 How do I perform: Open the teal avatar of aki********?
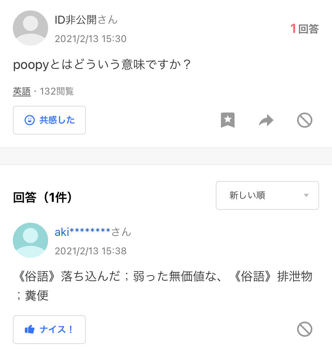(30, 240)
